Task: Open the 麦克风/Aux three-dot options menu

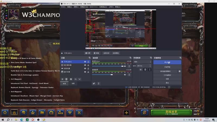Action: pos(129,66)
